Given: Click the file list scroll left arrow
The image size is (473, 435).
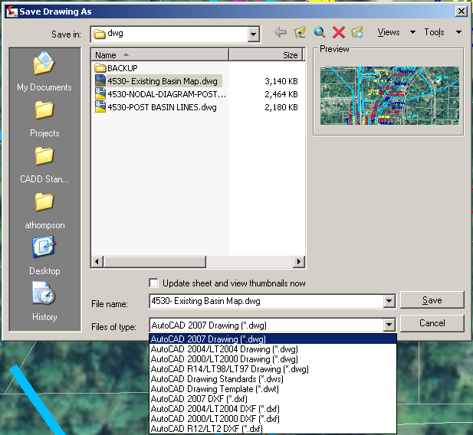Looking at the screenshot, I should pyautogui.click(x=97, y=261).
